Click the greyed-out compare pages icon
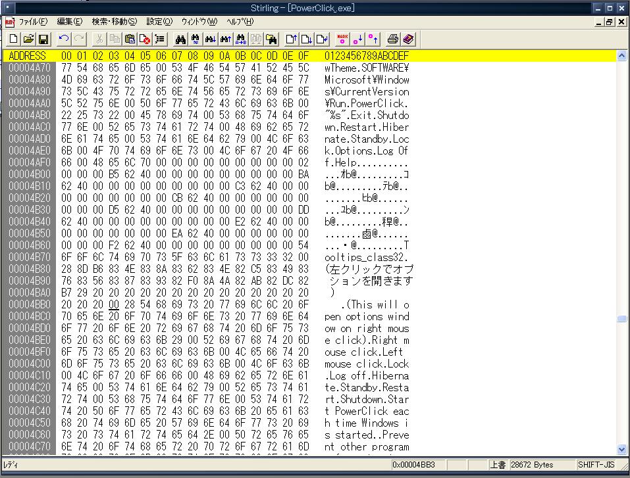The height and width of the screenshot is (478, 630). (256, 39)
